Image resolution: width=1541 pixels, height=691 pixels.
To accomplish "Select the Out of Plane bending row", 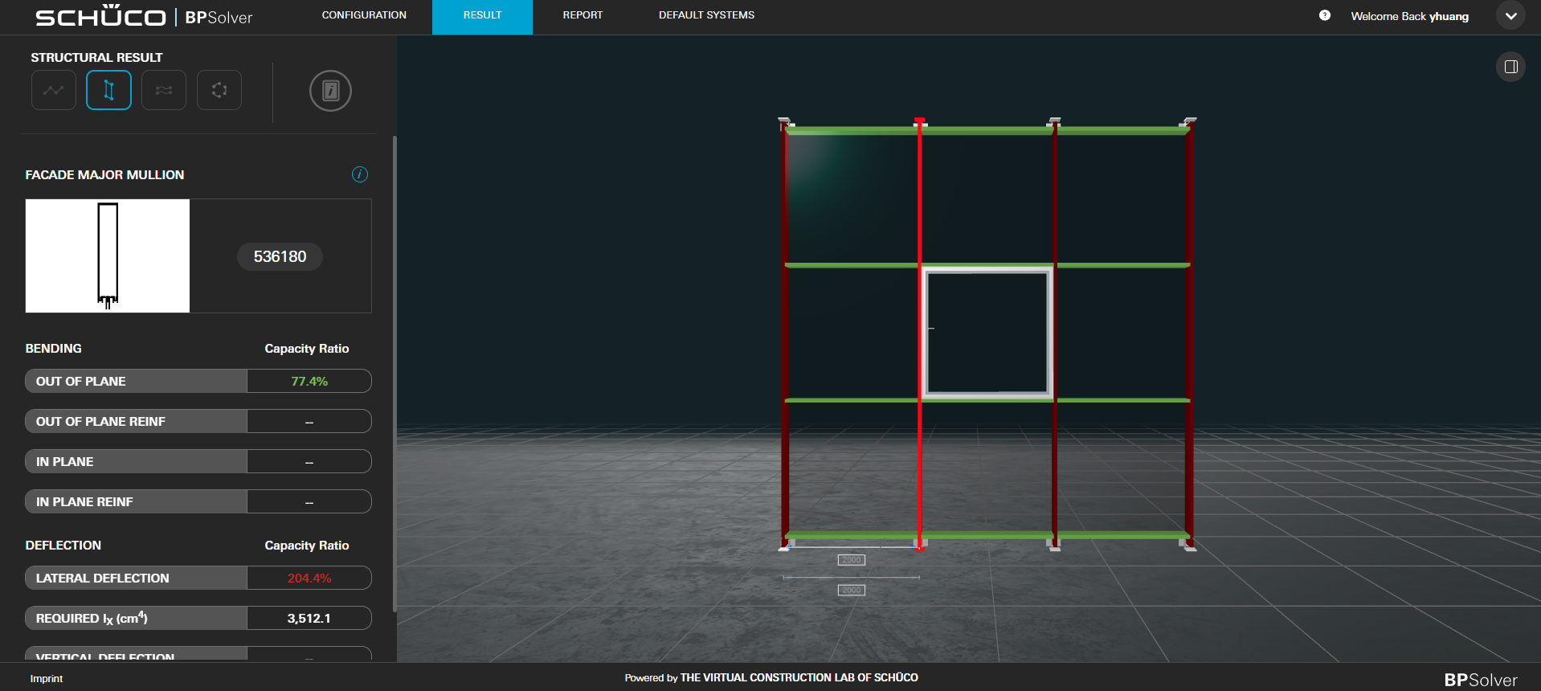I will pyautogui.click(x=198, y=381).
